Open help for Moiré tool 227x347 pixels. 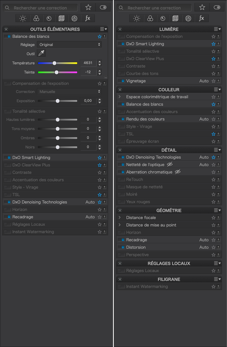219,194
